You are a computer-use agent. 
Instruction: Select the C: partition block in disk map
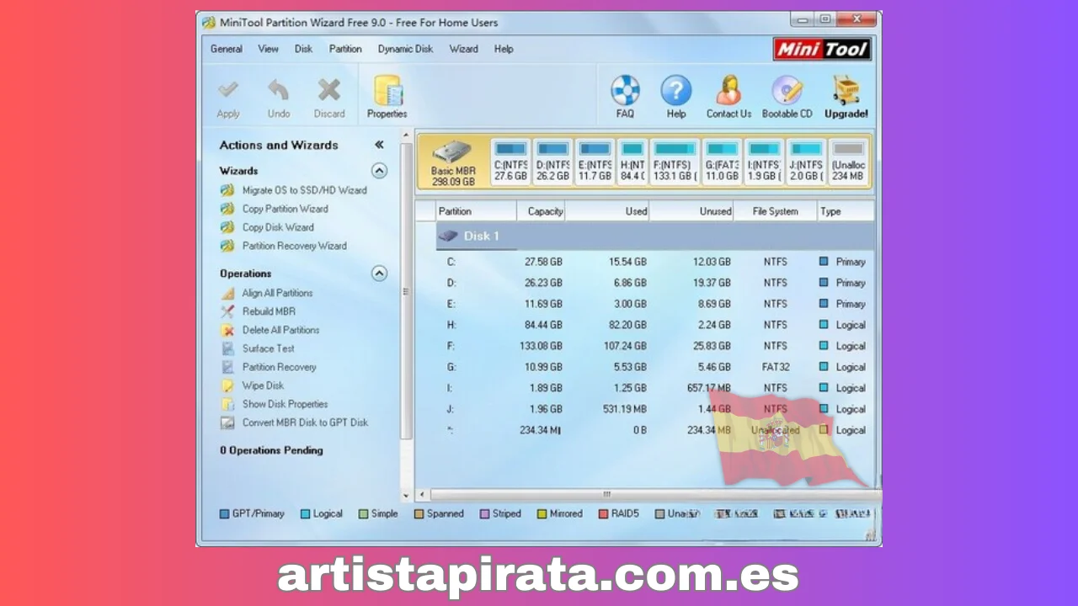tap(510, 162)
